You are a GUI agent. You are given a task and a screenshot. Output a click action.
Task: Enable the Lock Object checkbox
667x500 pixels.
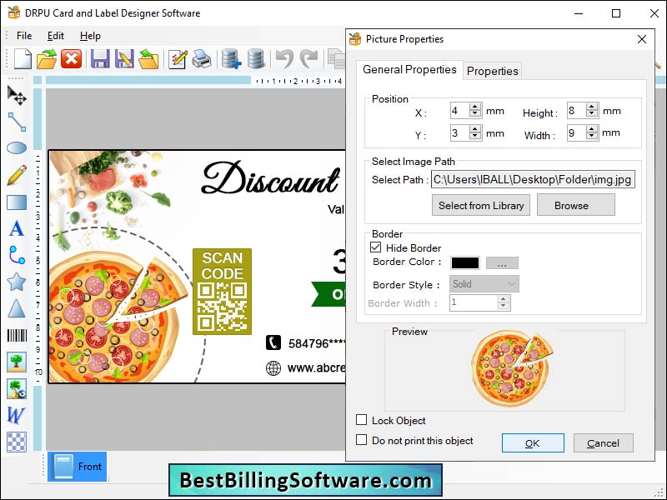[361, 420]
